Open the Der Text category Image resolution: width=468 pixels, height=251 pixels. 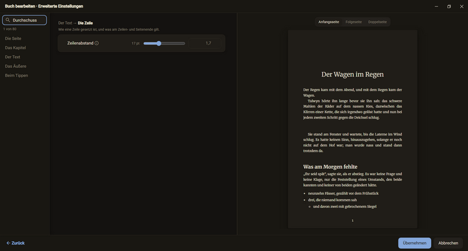click(12, 57)
